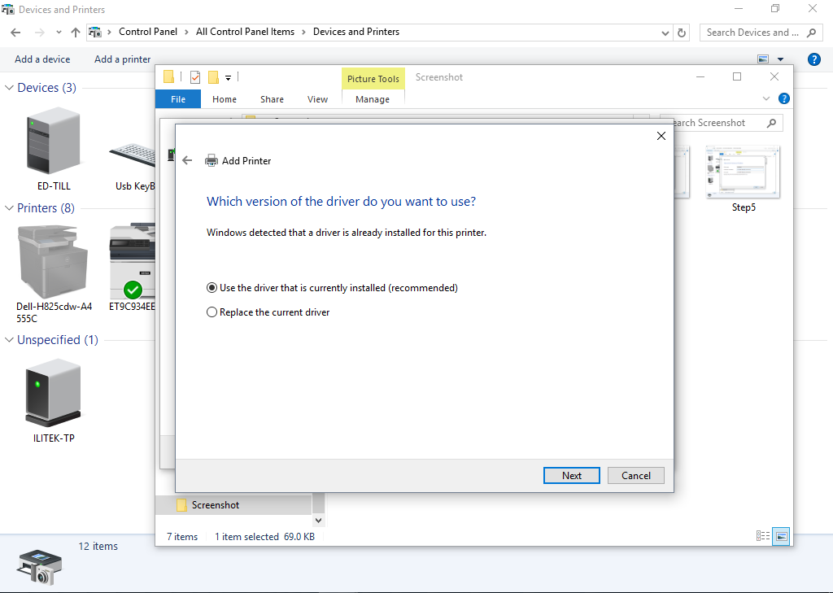The image size is (833, 593).
Task: Select the Dell-H825cdw-A4 printer icon
Action: (54, 261)
